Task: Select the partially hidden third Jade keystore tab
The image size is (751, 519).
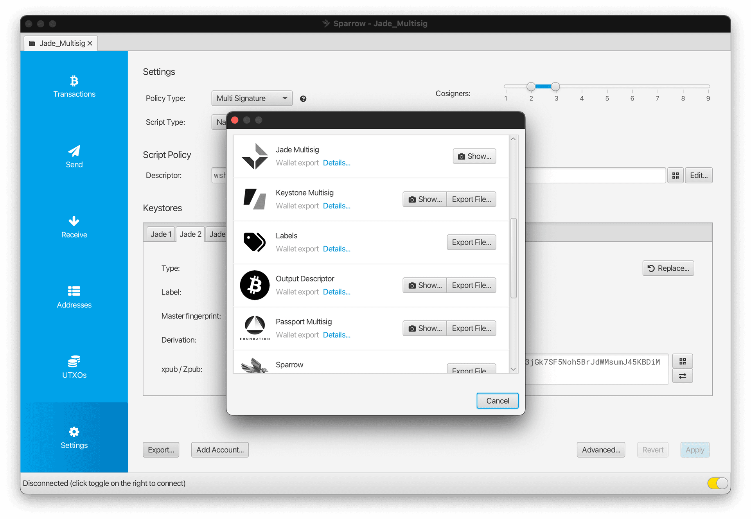Action: click(216, 234)
